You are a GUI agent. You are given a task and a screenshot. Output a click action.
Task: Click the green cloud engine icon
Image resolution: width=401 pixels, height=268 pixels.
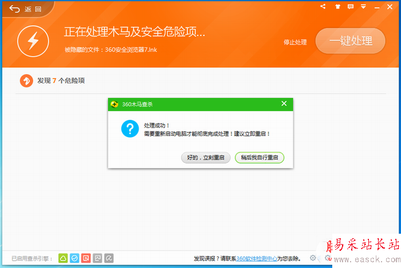pyautogui.click(x=63, y=258)
